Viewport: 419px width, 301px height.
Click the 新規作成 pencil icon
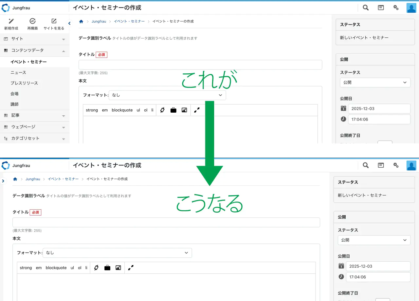point(11,21)
